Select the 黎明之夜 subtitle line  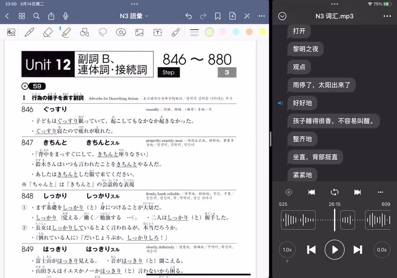click(x=306, y=49)
